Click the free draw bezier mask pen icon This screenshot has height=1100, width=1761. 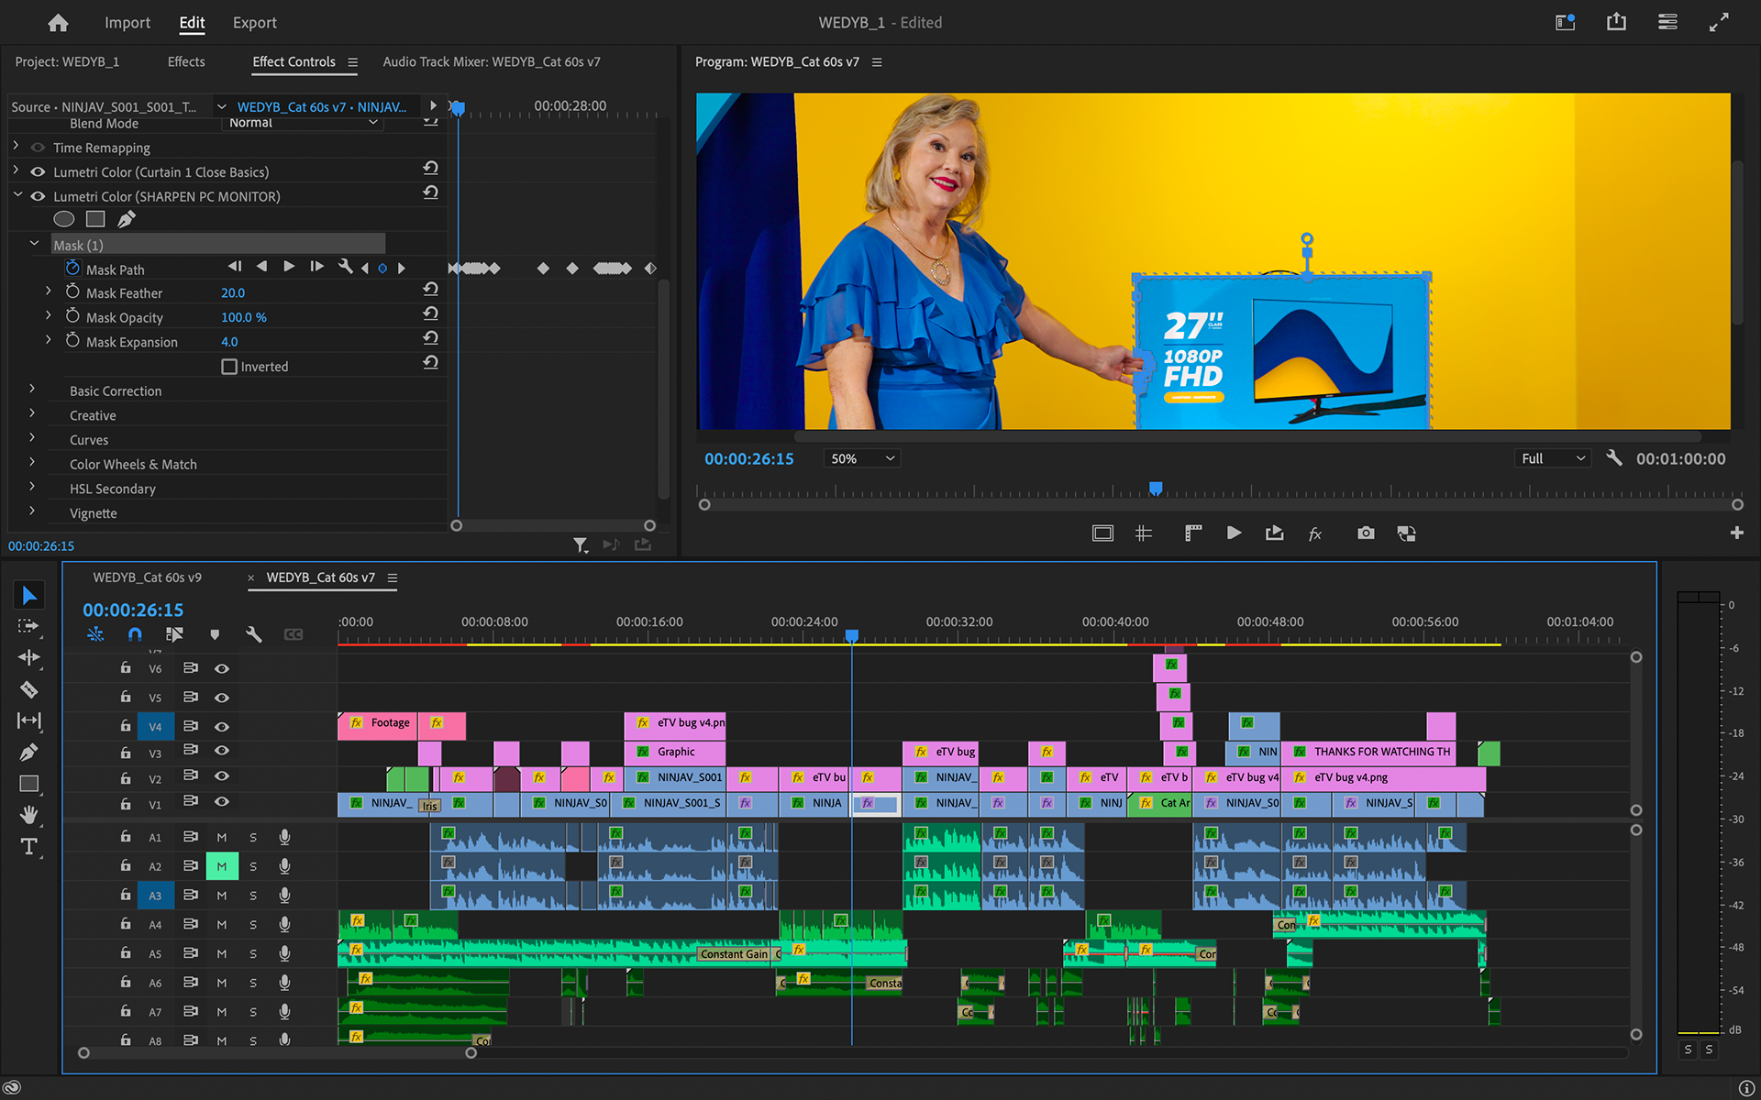127,219
